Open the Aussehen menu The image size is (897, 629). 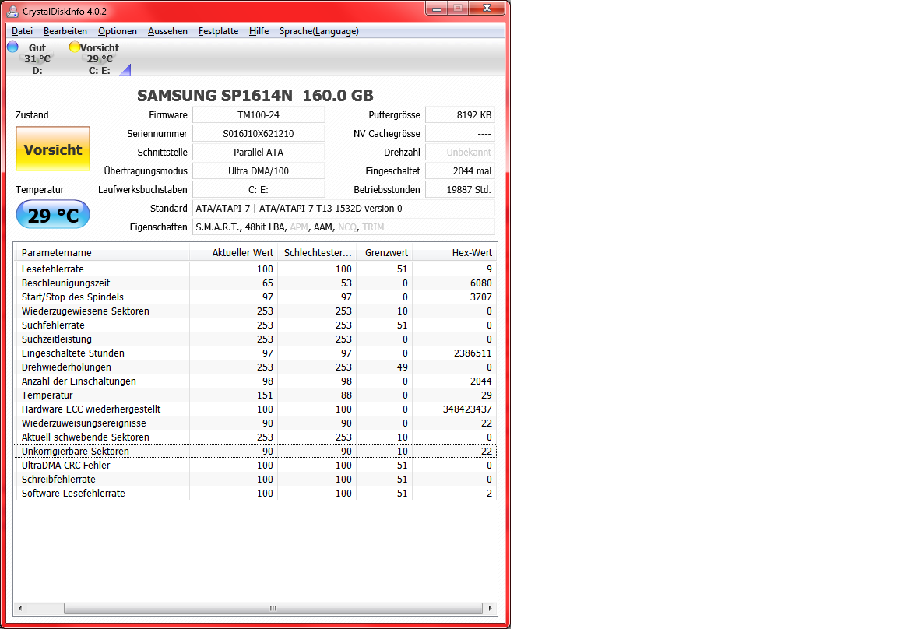(167, 31)
